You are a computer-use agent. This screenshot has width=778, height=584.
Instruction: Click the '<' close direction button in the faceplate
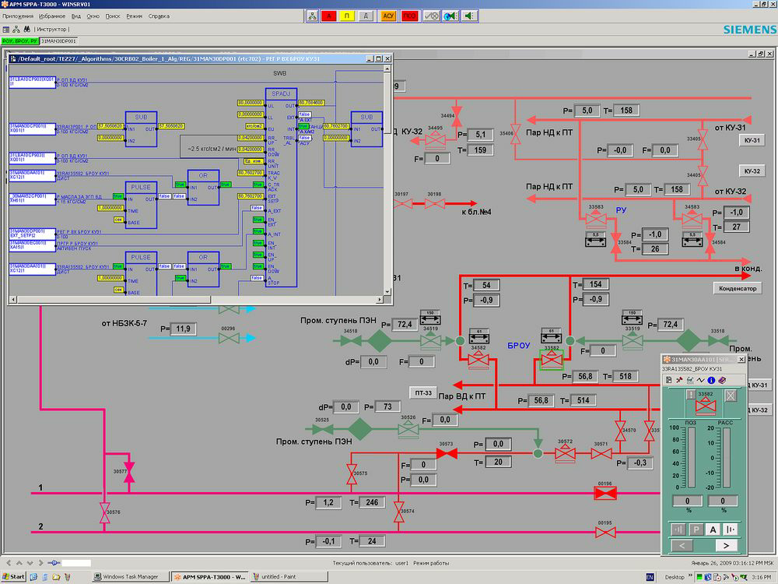click(x=682, y=546)
